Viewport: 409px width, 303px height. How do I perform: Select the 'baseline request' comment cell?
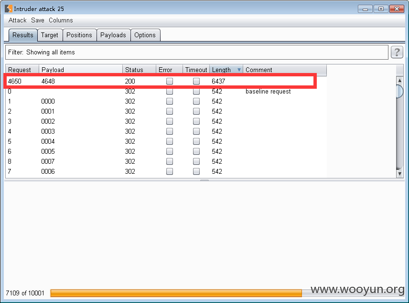268,92
